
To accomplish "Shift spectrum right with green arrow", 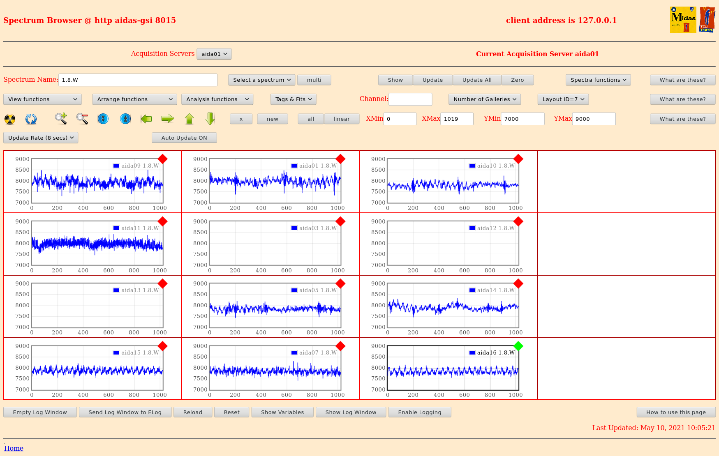I will (x=168, y=119).
